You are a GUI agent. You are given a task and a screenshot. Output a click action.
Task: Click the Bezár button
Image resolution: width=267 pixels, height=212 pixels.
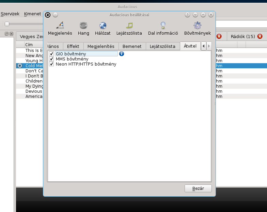click(198, 188)
